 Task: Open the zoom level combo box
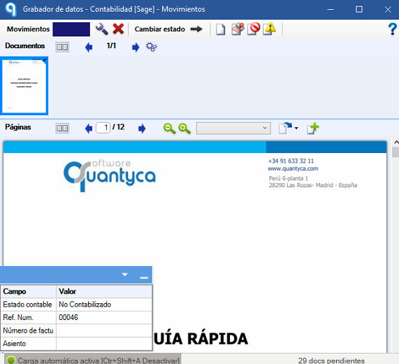point(233,128)
